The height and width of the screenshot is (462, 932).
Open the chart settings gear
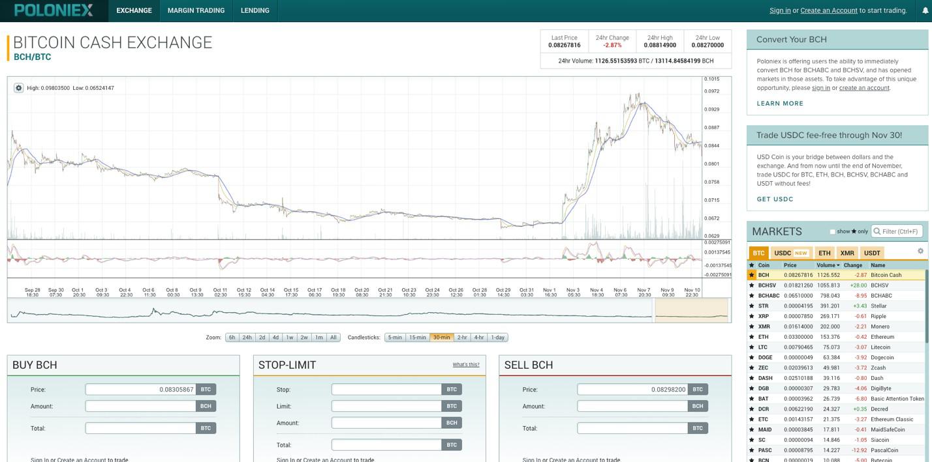pos(18,87)
